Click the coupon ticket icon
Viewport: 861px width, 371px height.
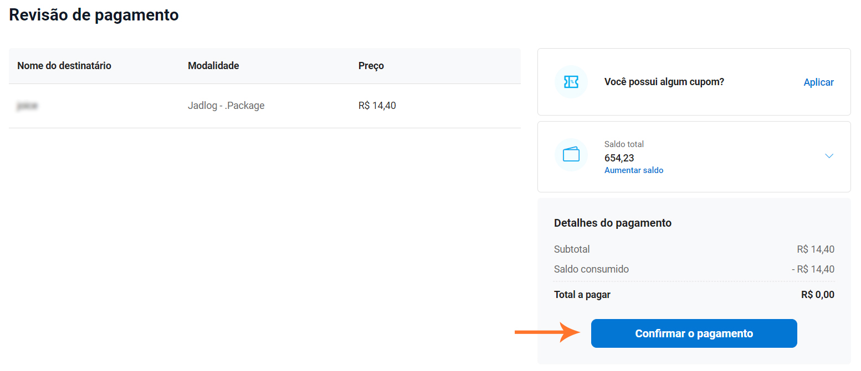click(571, 82)
